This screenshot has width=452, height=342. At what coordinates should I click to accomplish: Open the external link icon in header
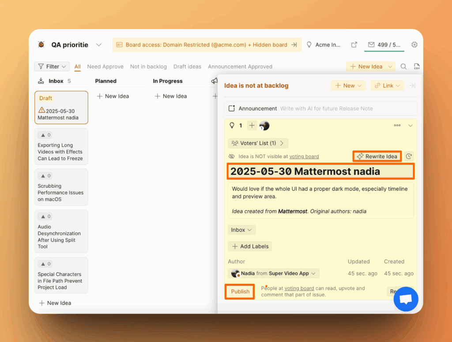click(354, 45)
